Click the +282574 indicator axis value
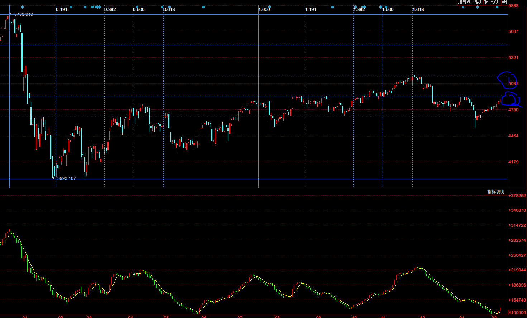The height and width of the screenshot is (318, 527). point(517,240)
